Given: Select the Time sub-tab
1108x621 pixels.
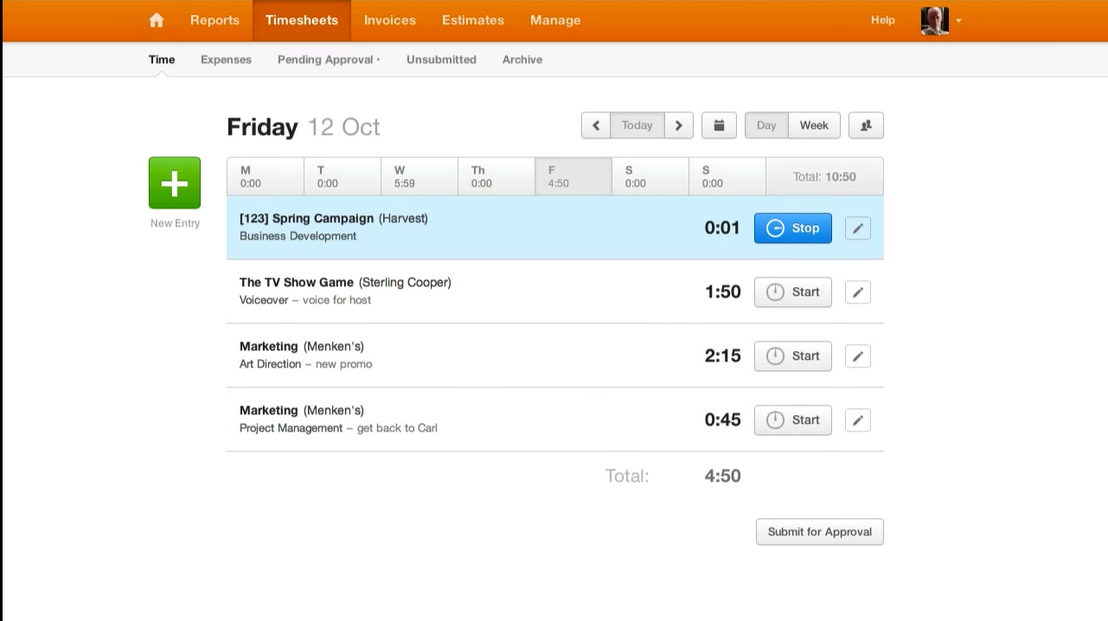Looking at the screenshot, I should 162,60.
